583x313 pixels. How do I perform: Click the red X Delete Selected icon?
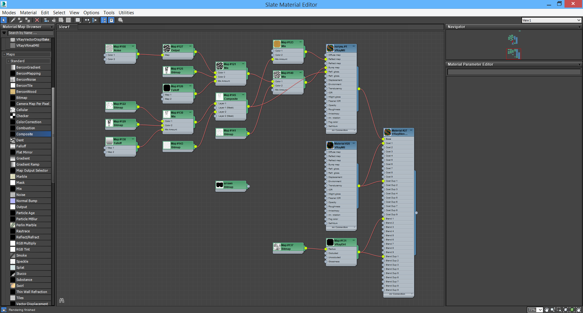click(x=37, y=20)
